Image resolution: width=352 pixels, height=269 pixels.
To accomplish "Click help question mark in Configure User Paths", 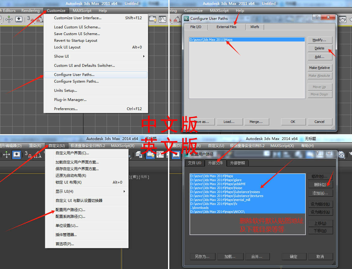I will (x=317, y=17).
